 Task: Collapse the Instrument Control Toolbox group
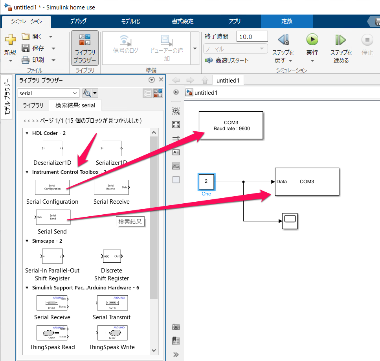(x=27, y=172)
